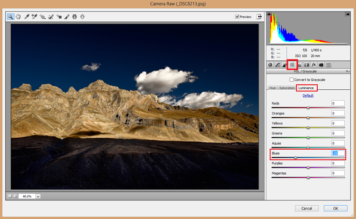Pick the White Balance eyedropper tool
This screenshot has height=219, width=356.
27,17
